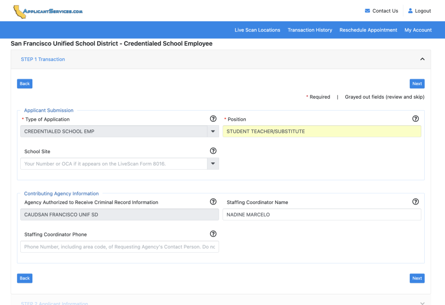Viewport: 445px width, 305px height.
Task: Click the Logout user icon
Action: (410, 11)
